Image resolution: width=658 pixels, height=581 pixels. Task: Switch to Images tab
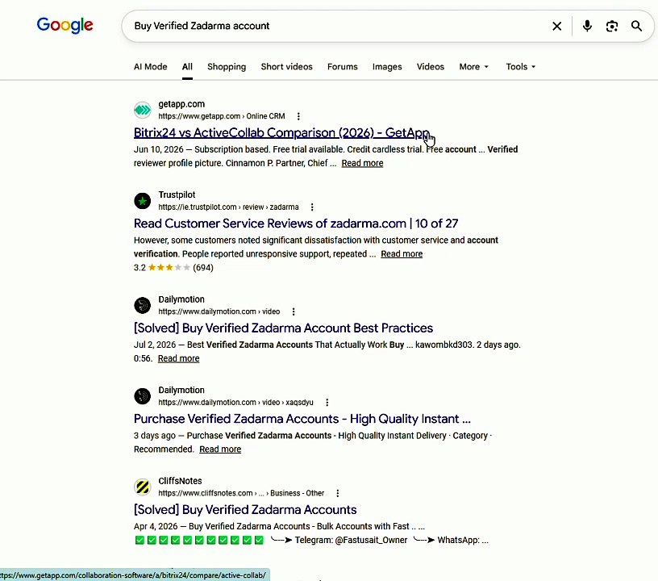coord(387,67)
